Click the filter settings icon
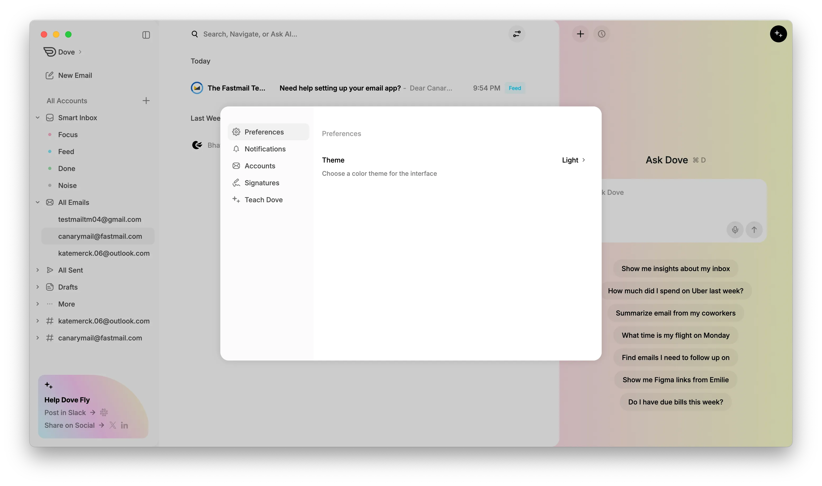The width and height of the screenshot is (822, 486). tap(517, 34)
